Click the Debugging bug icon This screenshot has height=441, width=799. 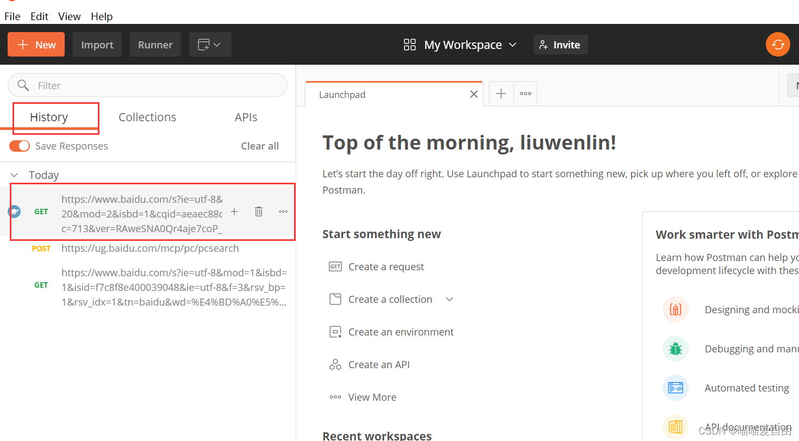676,349
